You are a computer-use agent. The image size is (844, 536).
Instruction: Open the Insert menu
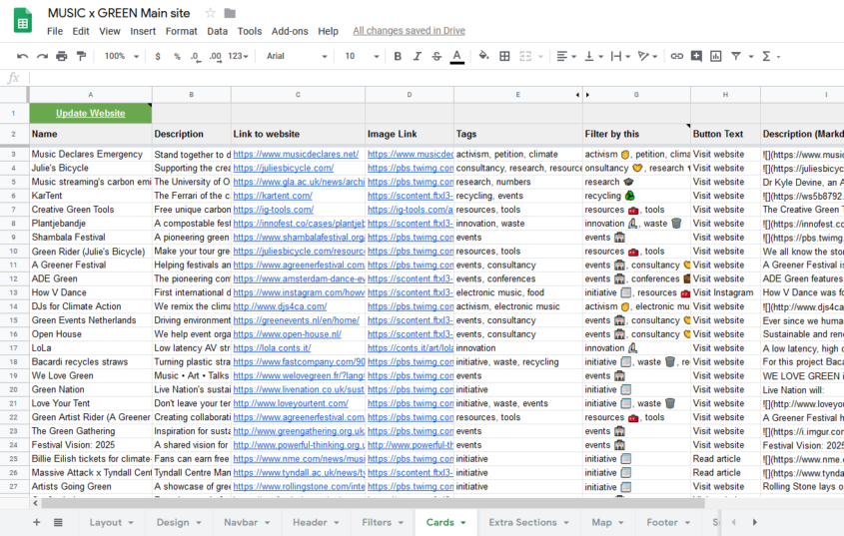pyautogui.click(x=143, y=31)
